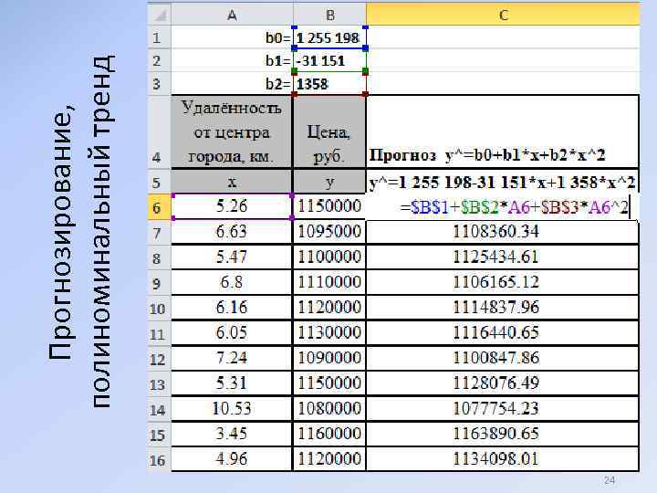Viewport: 657px width, 493px height.
Task: Select cell with value 5.31
Action: tap(232, 383)
